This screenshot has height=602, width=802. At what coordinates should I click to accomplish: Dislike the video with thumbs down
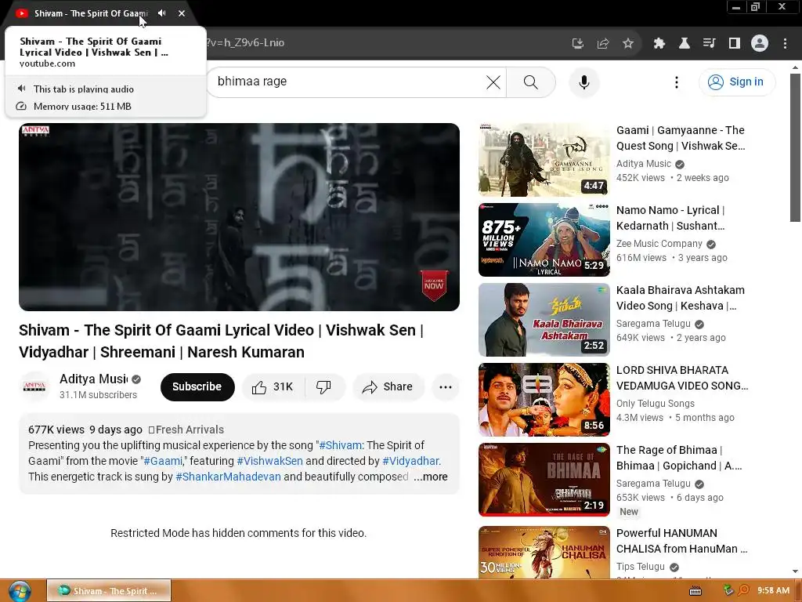coord(323,387)
